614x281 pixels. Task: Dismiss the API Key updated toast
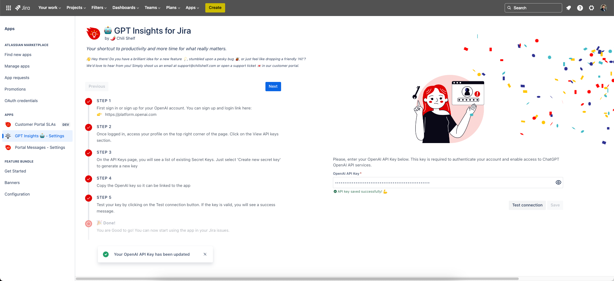[205, 254]
